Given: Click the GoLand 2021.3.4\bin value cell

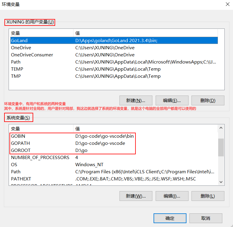Looking at the screenshot, I should [116, 40].
